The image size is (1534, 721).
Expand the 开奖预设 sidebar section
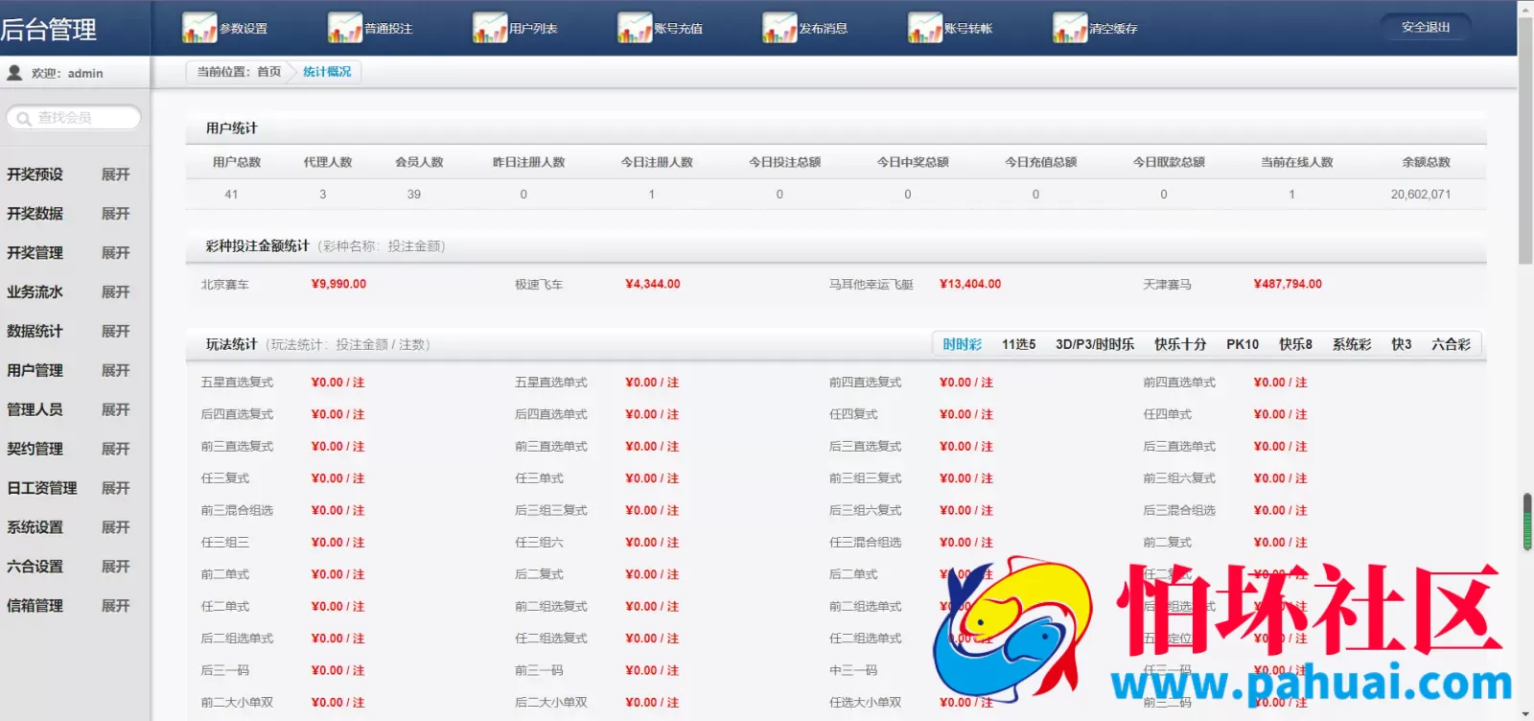pos(115,174)
